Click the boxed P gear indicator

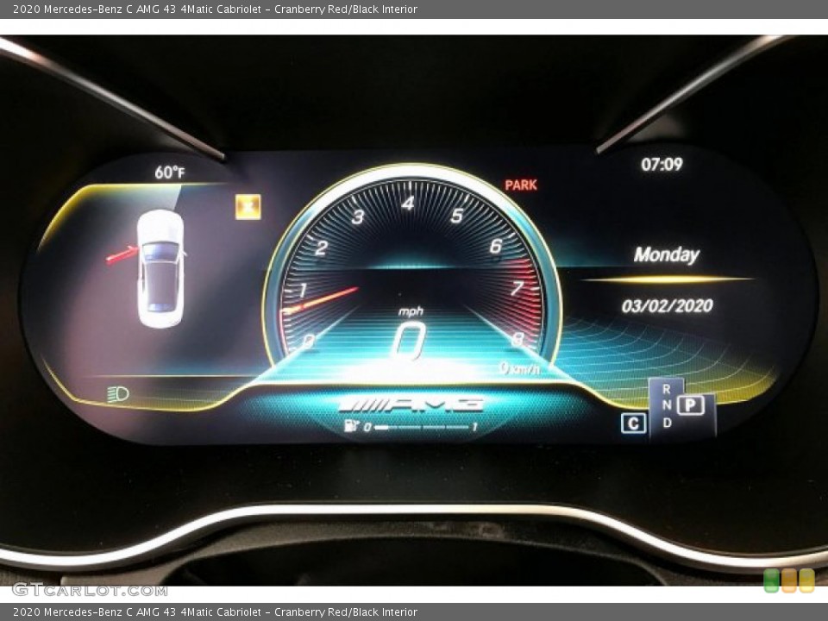[x=691, y=405]
